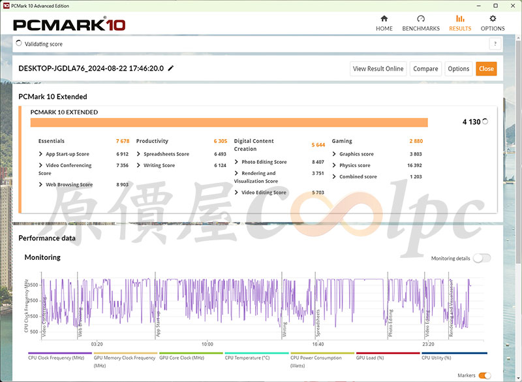Click the Performance data heading
The height and width of the screenshot is (382, 522).
point(47,238)
